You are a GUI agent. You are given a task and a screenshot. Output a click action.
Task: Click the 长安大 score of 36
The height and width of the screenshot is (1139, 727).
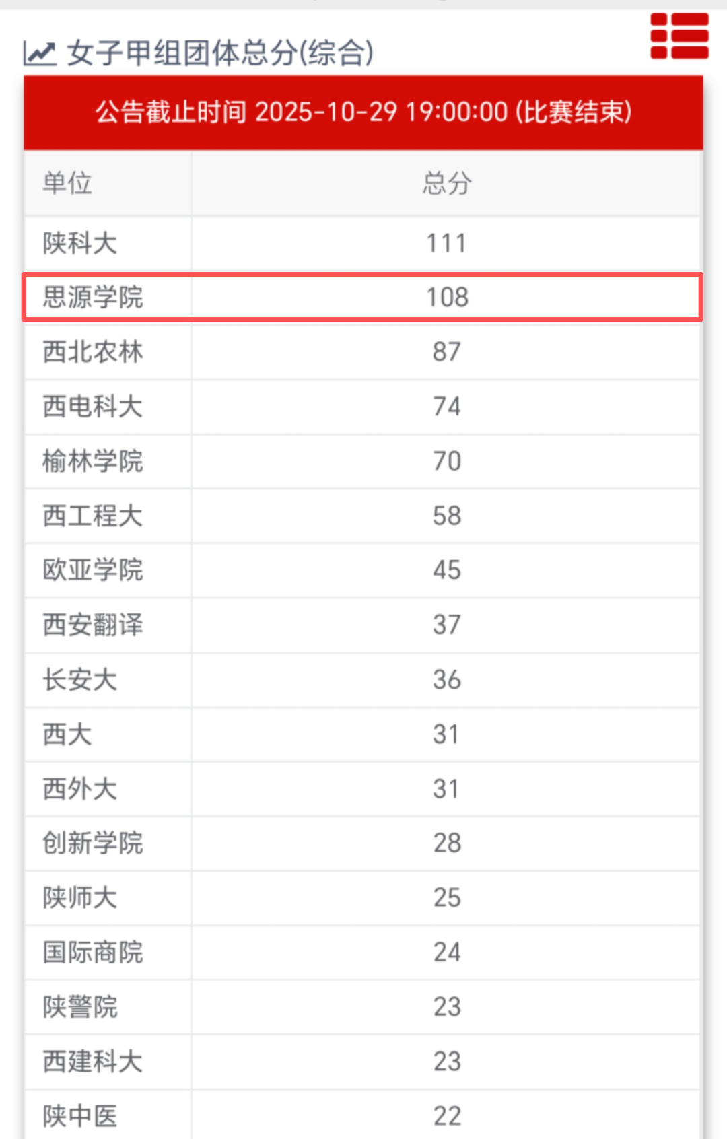[x=446, y=680]
